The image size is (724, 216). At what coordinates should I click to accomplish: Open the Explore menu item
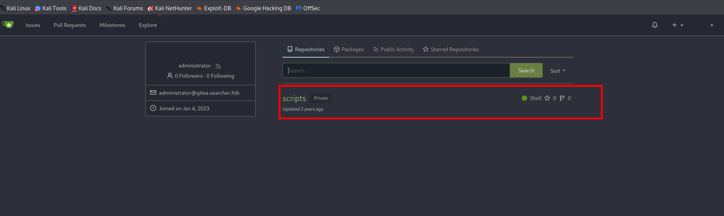148,25
